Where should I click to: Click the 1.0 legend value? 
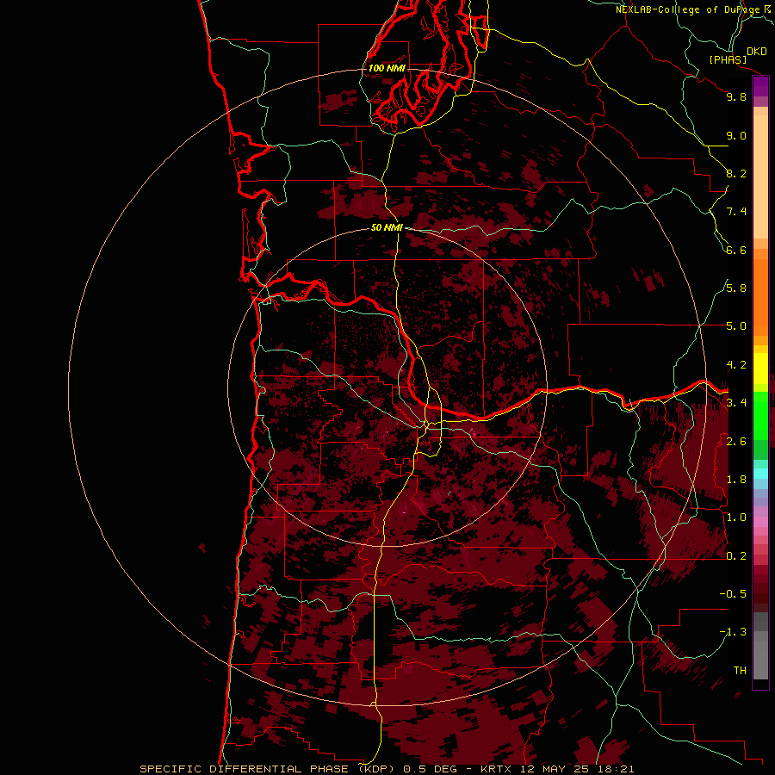pyautogui.click(x=736, y=518)
